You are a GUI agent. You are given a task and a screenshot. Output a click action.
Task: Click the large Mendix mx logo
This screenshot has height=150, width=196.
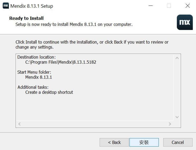click(185, 22)
